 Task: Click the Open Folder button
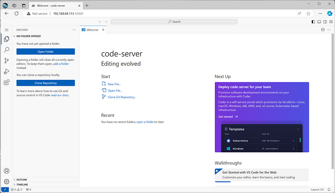tap(46, 52)
